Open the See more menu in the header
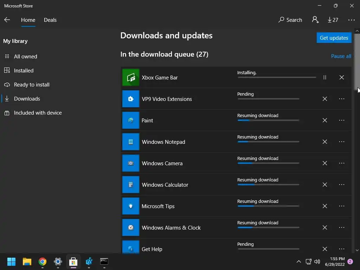The height and width of the screenshot is (270, 360). (x=352, y=20)
